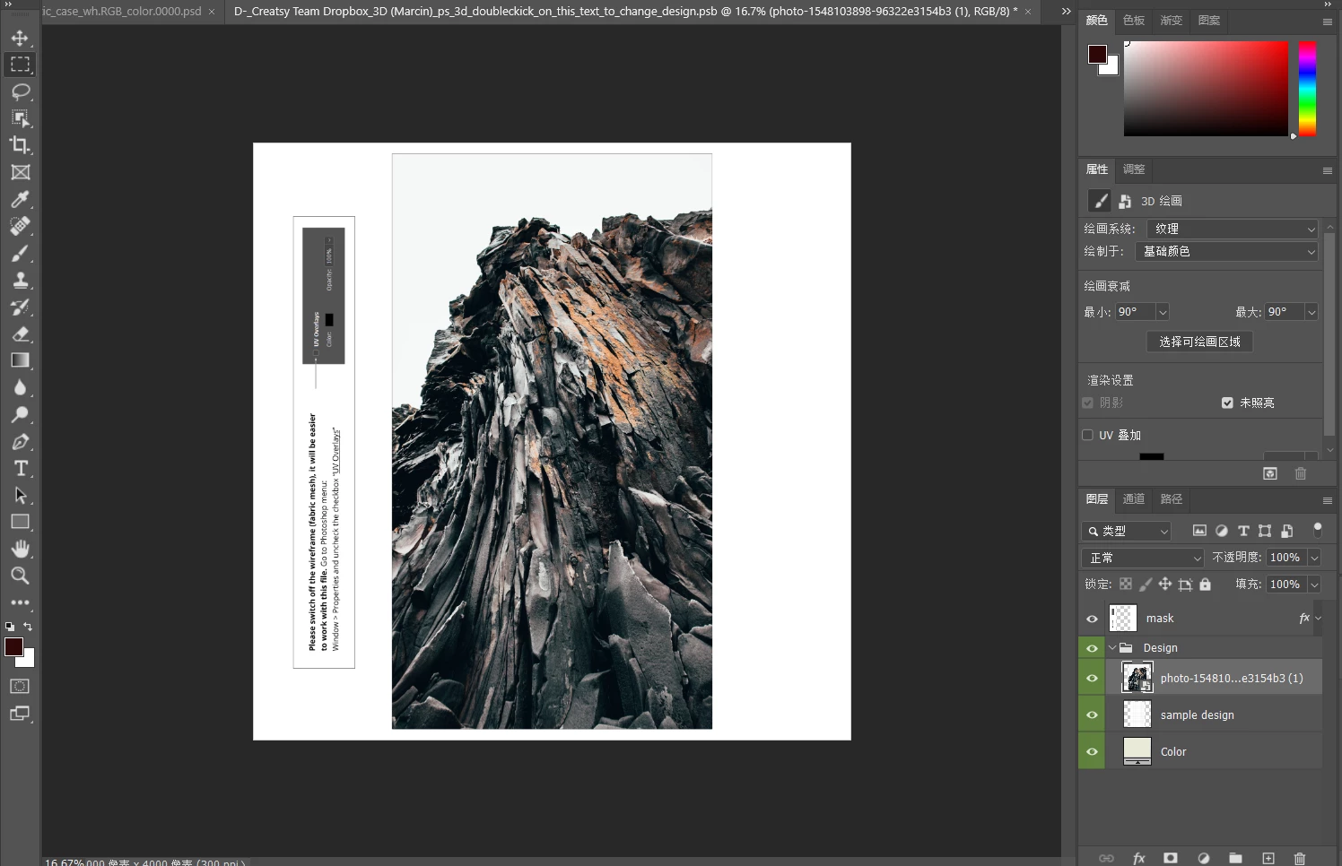1342x866 pixels.
Task: Switch to the 色板 tab
Action: [1134, 20]
